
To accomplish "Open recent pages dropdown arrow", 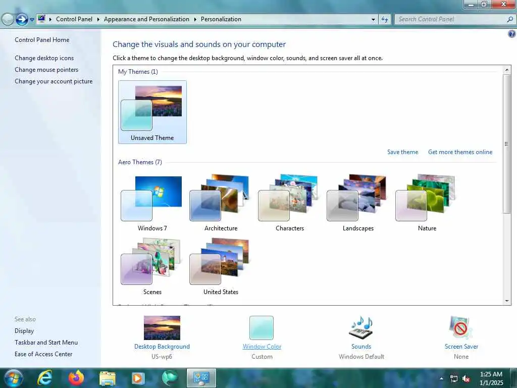I will [32, 20].
